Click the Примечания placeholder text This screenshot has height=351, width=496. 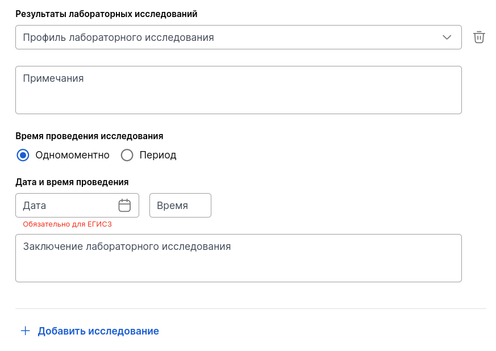[53, 78]
